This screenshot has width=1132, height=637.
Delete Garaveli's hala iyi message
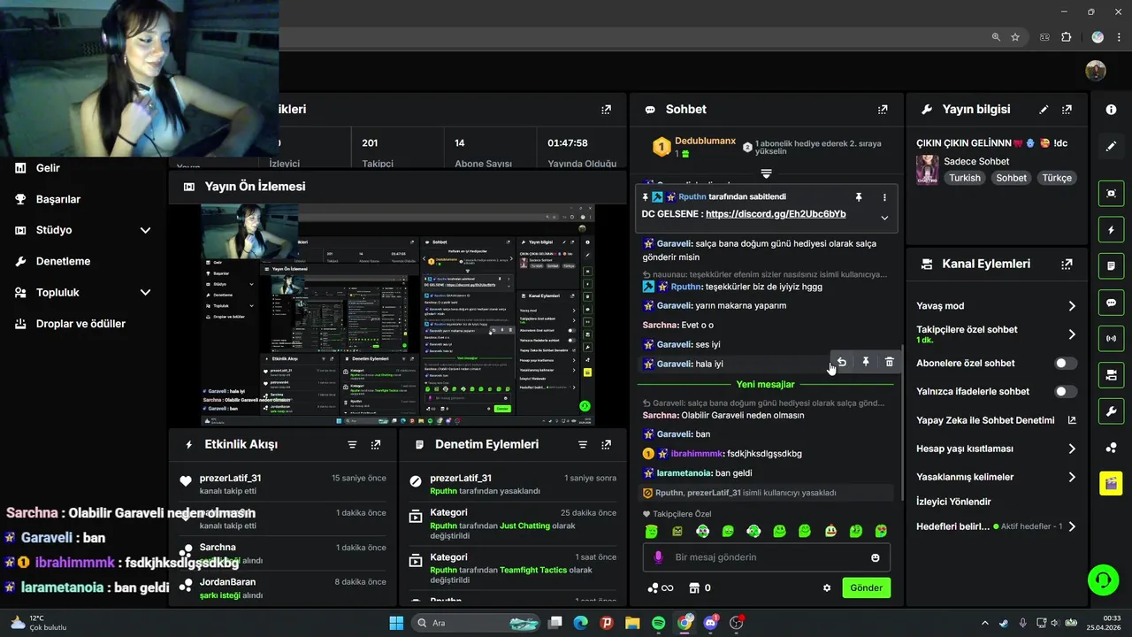coord(890,362)
